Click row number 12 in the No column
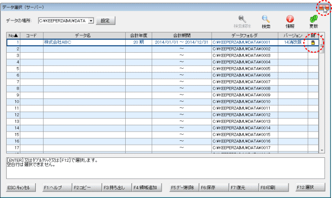332x198 pixels. (13, 115)
